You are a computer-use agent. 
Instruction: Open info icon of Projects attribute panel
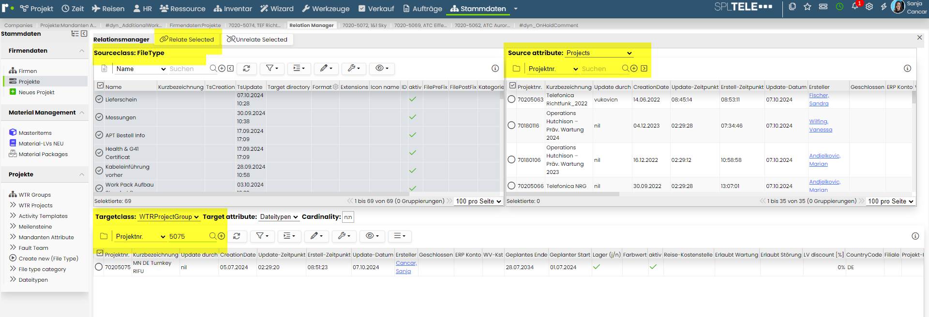tap(907, 69)
